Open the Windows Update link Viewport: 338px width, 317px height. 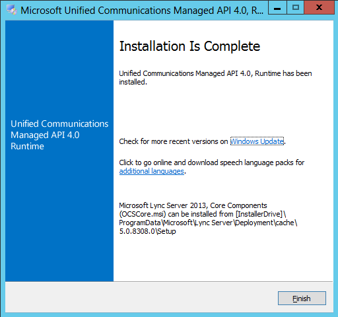tap(257, 141)
